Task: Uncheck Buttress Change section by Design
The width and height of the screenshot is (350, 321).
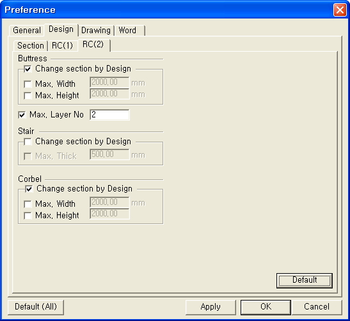Action: [x=28, y=69]
